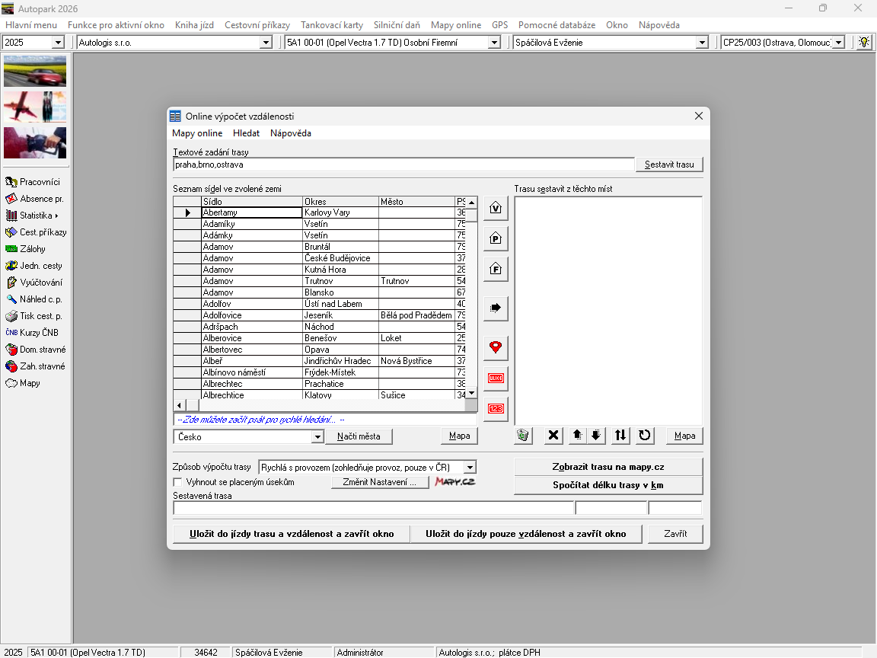Open the year 2025 dropdown in toolbar
Image resolution: width=877 pixels, height=658 pixels.
click(x=58, y=43)
